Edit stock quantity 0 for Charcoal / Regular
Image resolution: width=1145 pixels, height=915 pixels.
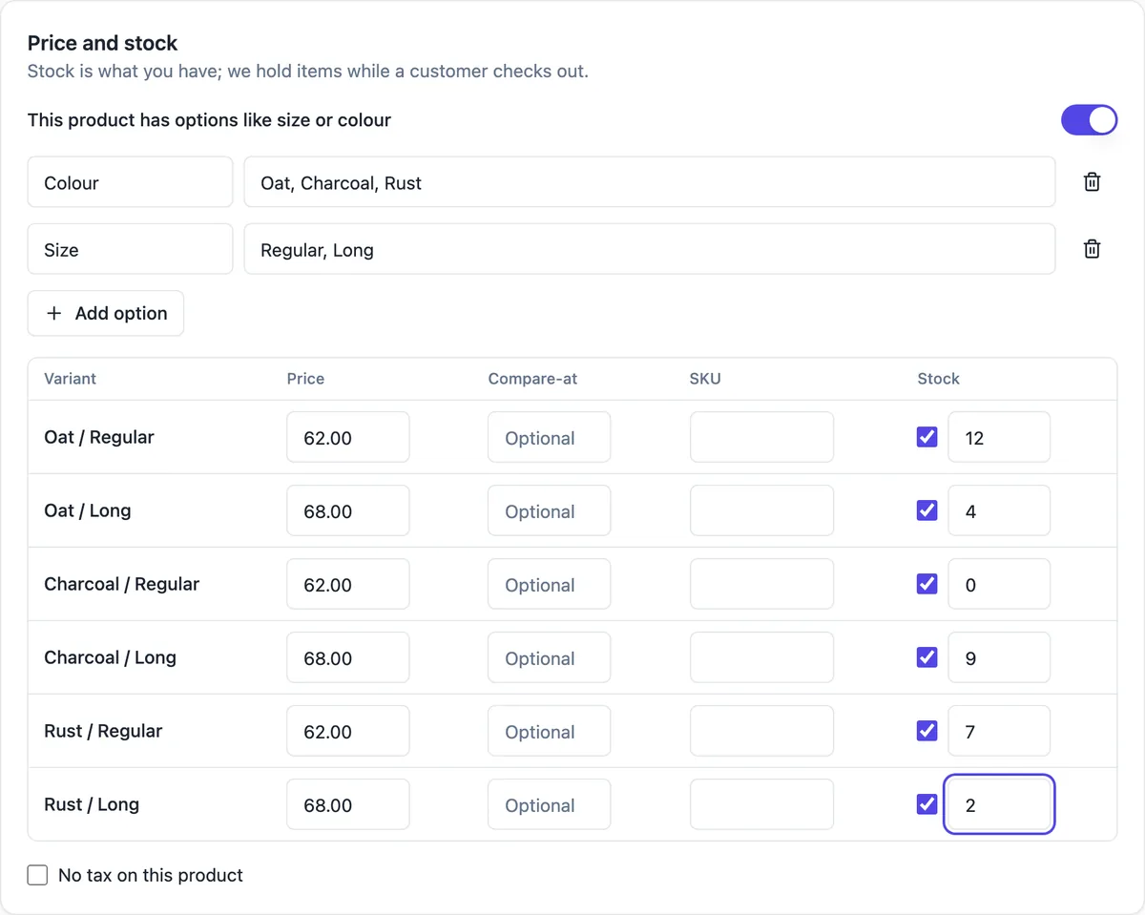click(999, 584)
